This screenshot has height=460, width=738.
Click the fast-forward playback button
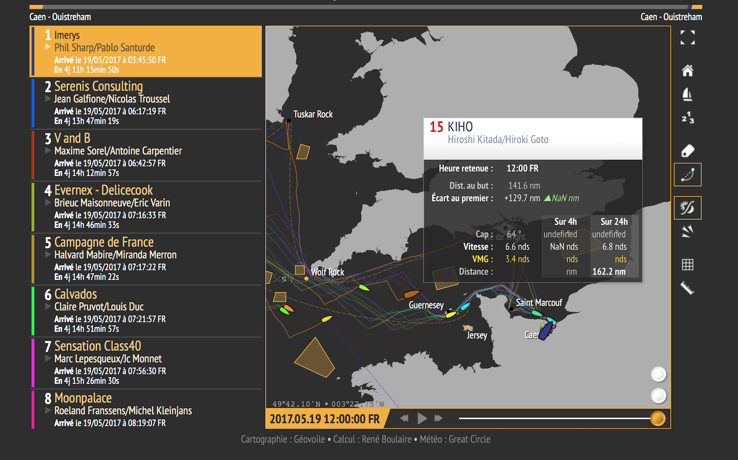click(439, 418)
